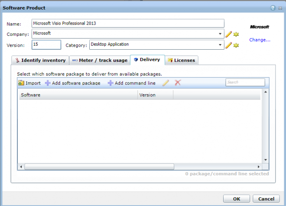Click the horizontal scrollbar thumb
286x206 pixels.
tap(99, 167)
